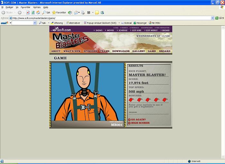The width and height of the screenshot is (225, 164).
Task: Open the Favoritter menu
Action: point(25,7)
